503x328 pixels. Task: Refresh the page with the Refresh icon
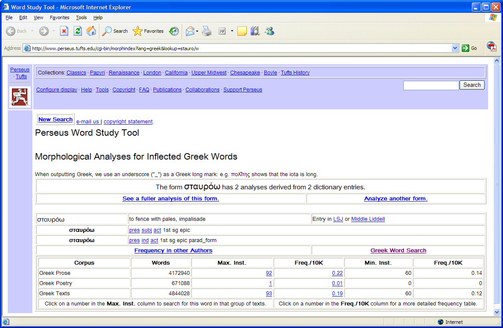78,31
